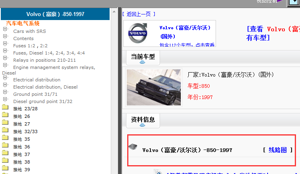Open the 接地 39 folder icon
The height and width of the screenshot is (174, 300).
pyautogui.click(x=5, y=168)
